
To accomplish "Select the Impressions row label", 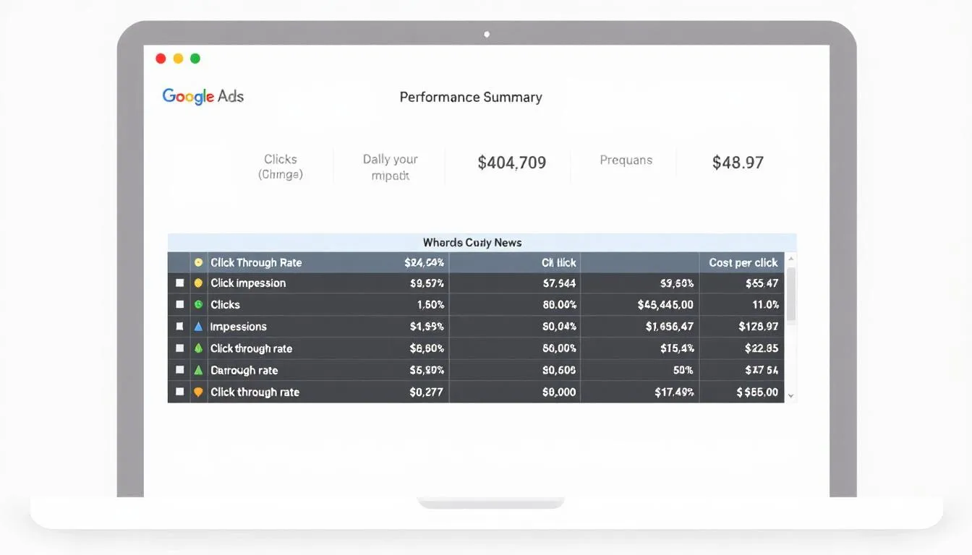I will [x=239, y=327].
